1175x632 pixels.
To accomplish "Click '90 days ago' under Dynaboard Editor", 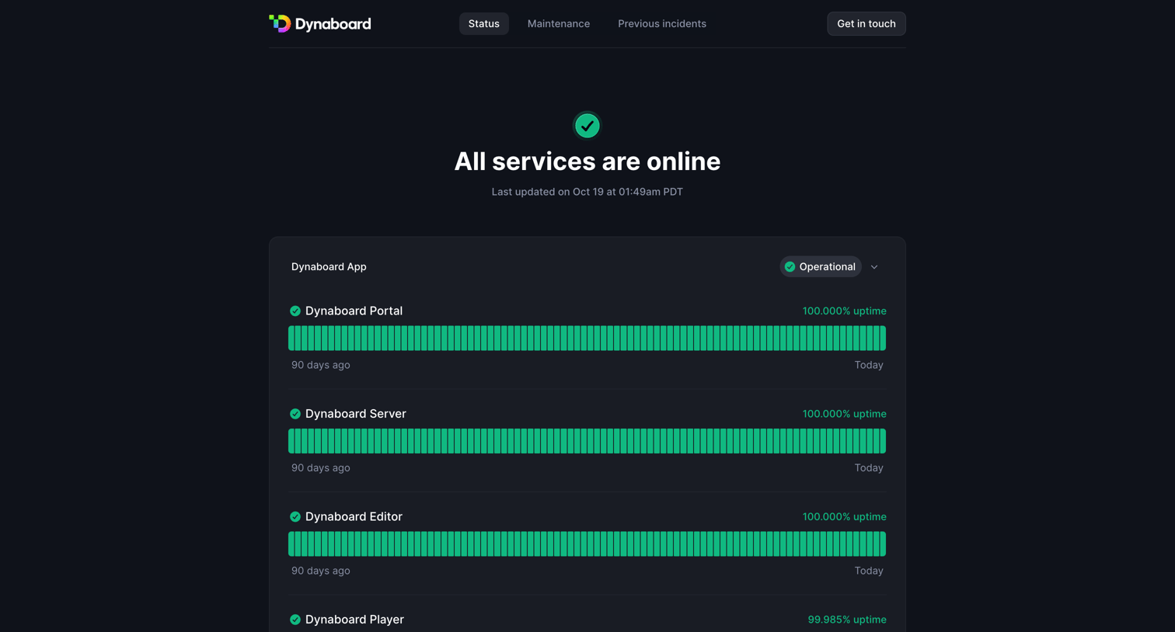I will point(321,571).
